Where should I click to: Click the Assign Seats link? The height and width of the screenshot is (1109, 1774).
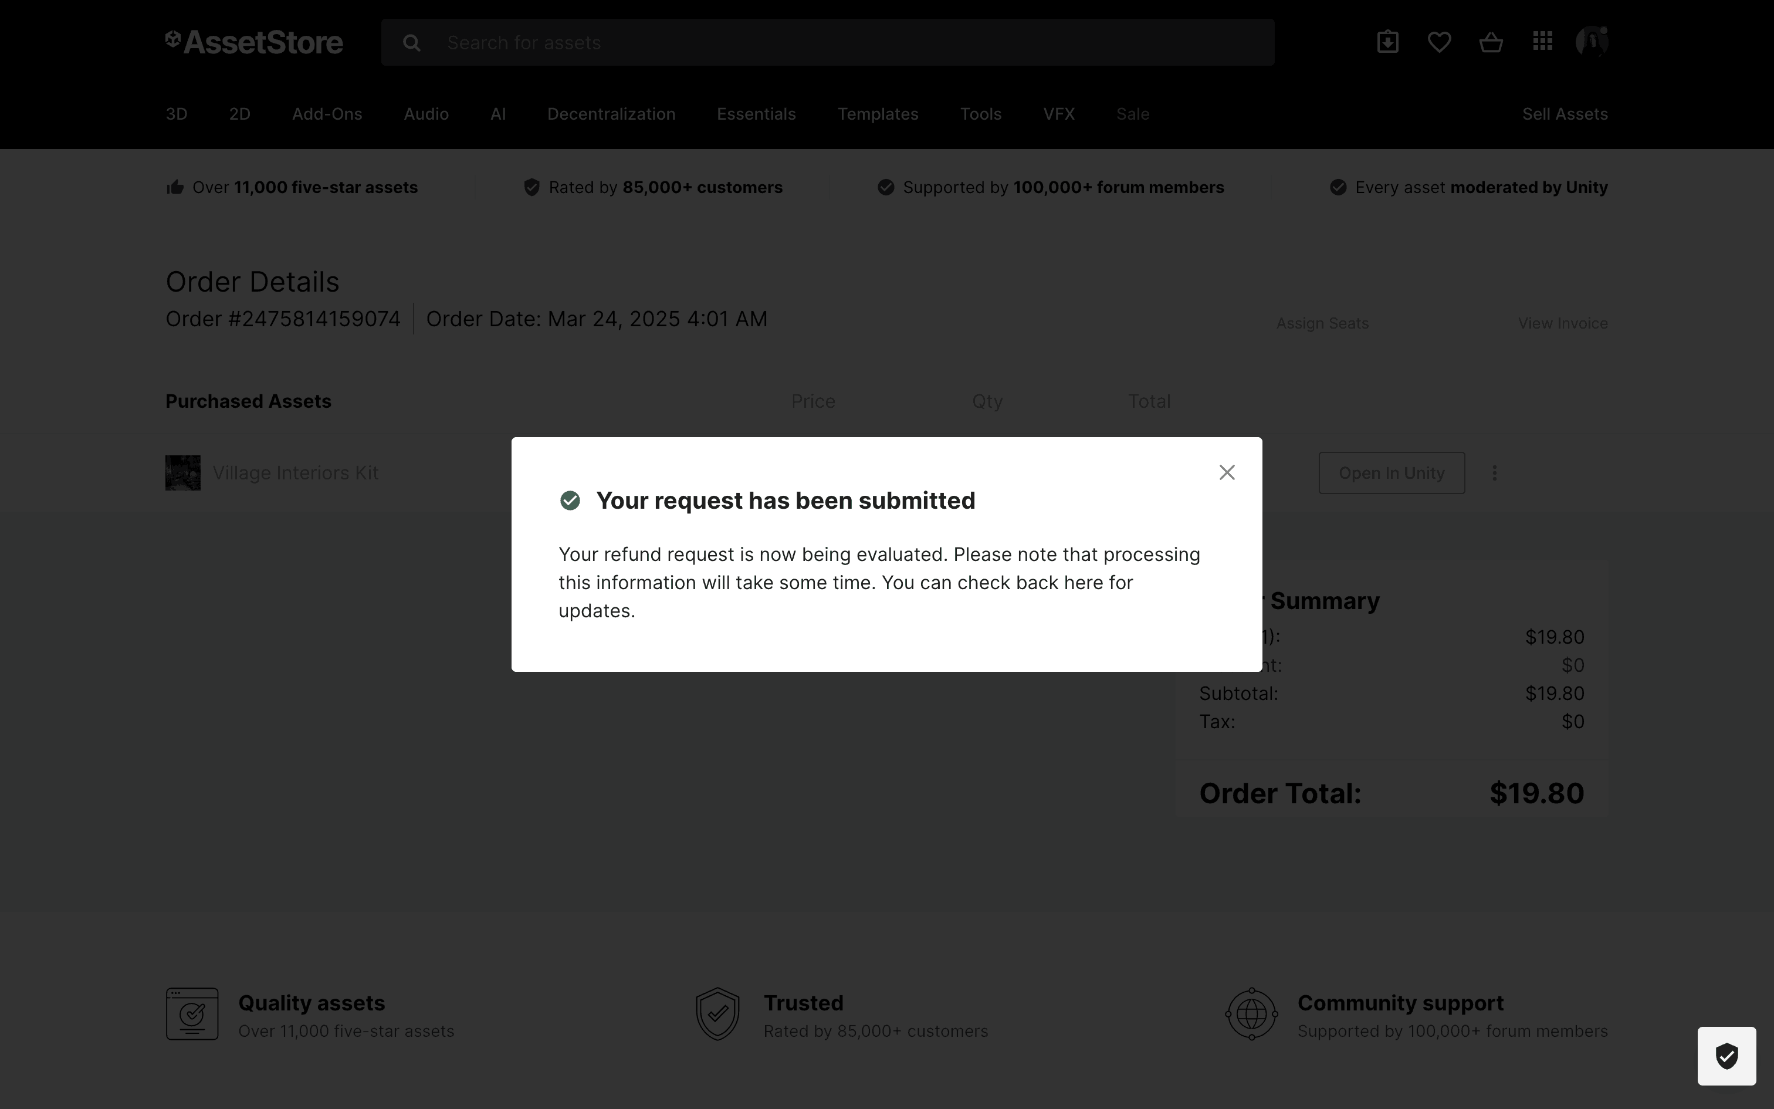1322,323
